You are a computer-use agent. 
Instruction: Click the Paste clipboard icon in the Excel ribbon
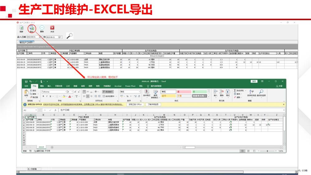click(x=26, y=92)
